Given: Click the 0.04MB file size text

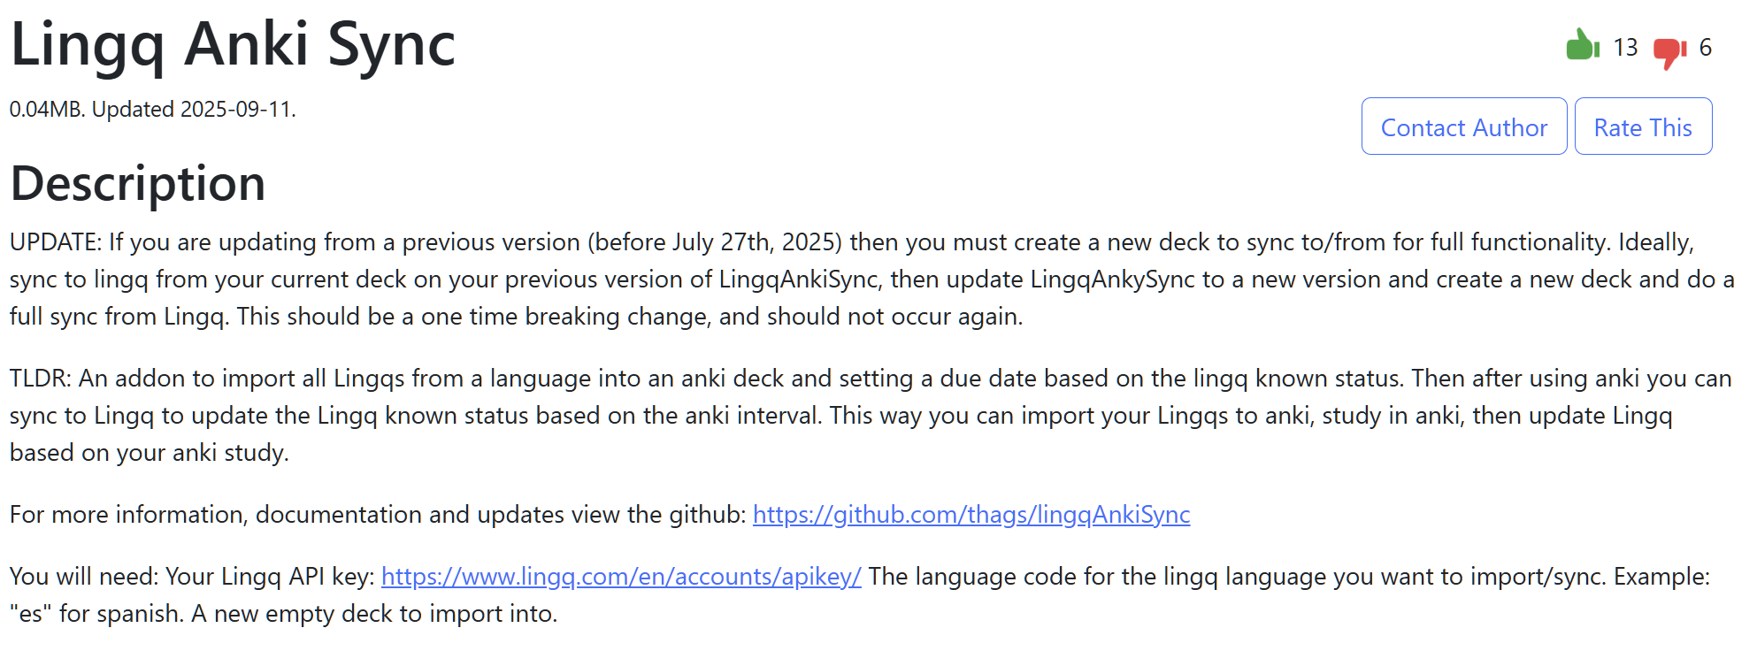Looking at the screenshot, I should coord(46,110).
